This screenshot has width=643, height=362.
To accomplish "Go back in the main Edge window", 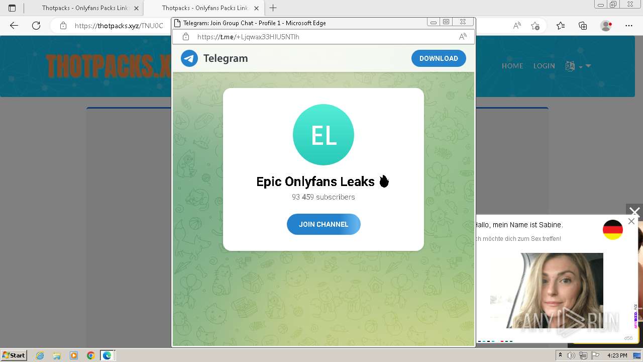I will pos(14,26).
